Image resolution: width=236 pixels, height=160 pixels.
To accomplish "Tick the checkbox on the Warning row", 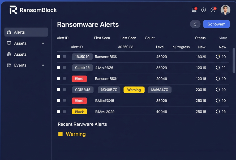I will (59, 90).
